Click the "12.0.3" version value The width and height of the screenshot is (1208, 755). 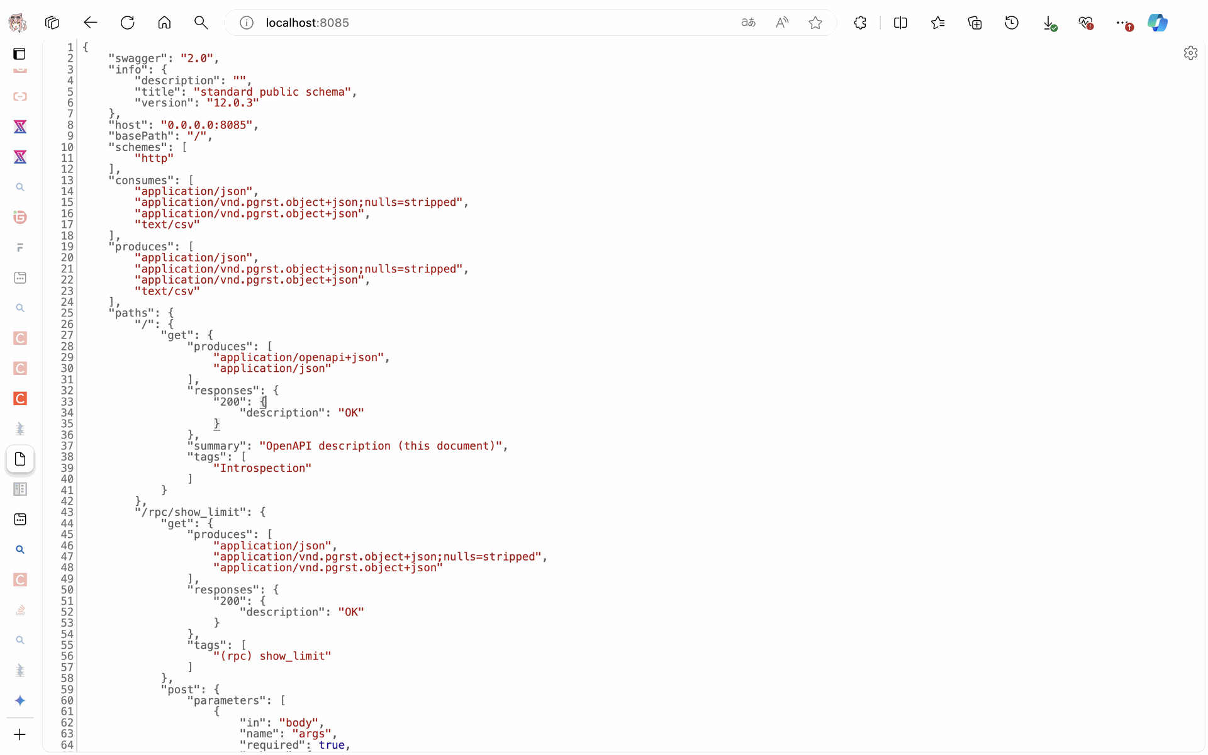(x=233, y=103)
